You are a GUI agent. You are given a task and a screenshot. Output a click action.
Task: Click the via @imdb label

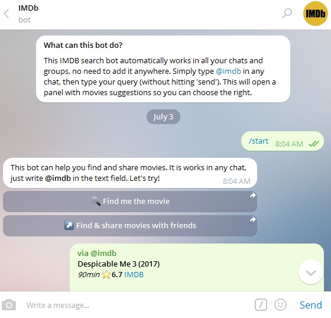click(97, 253)
